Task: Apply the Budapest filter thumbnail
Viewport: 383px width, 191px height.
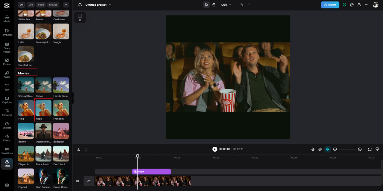Action: 61,131
